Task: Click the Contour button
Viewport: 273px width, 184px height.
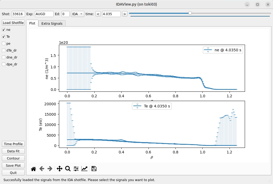Action: 13,158
